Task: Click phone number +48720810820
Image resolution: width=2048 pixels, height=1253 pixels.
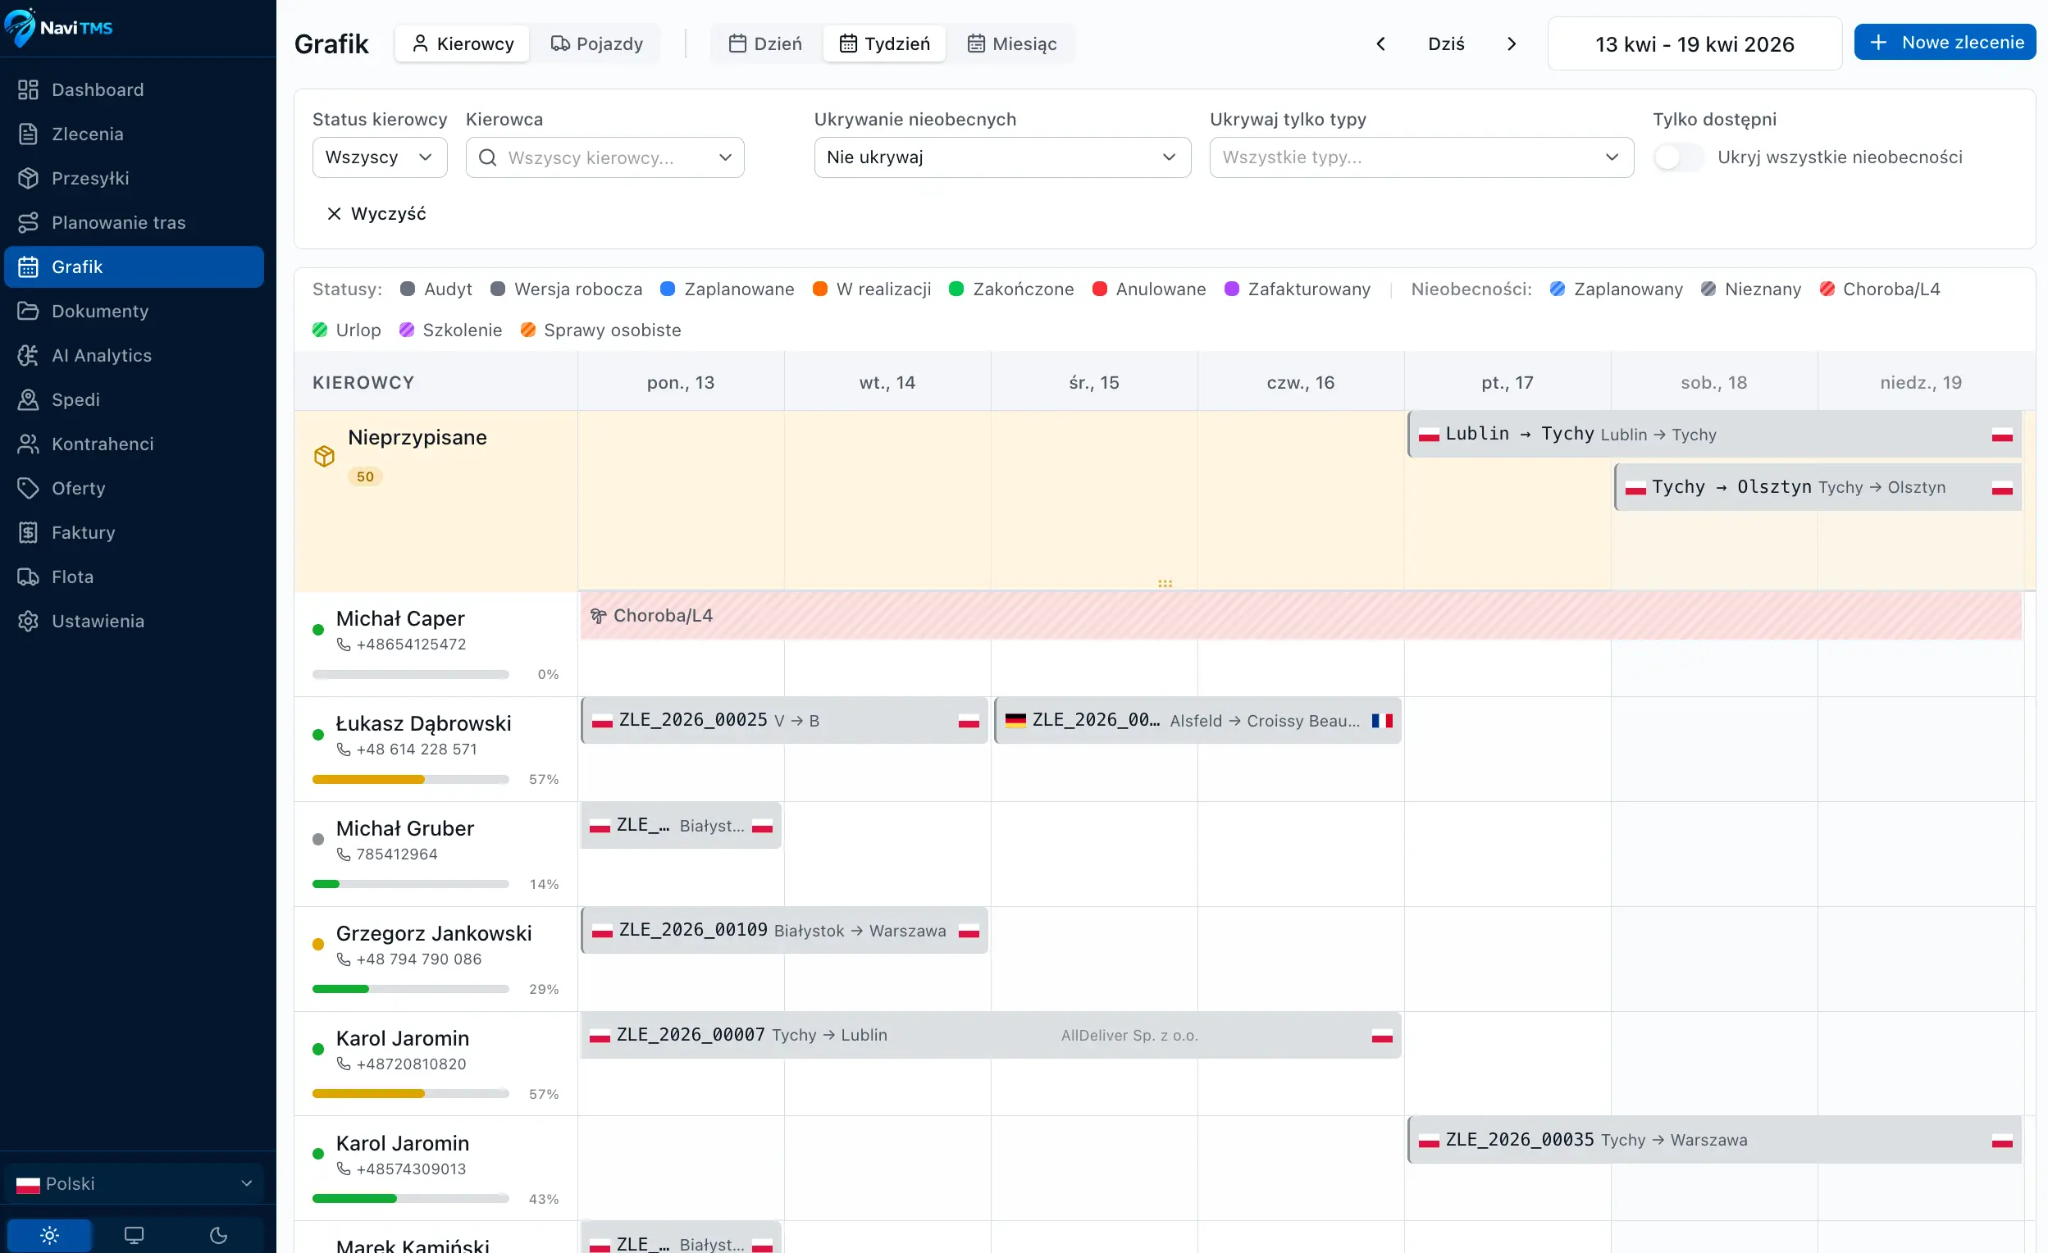Action: click(412, 1064)
